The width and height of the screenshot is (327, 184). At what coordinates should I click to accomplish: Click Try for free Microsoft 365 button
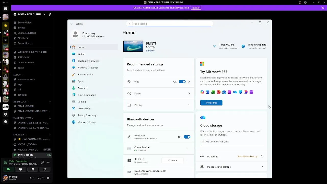click(211, 103)
